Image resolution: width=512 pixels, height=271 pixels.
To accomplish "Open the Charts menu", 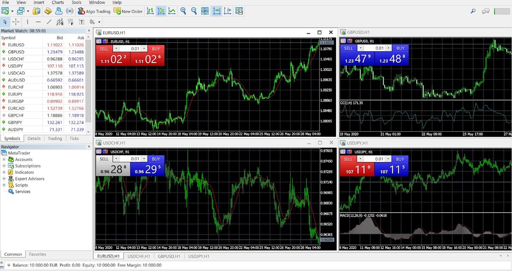I will (58, 3).
